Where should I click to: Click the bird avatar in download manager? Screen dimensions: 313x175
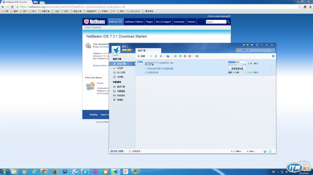116,50
